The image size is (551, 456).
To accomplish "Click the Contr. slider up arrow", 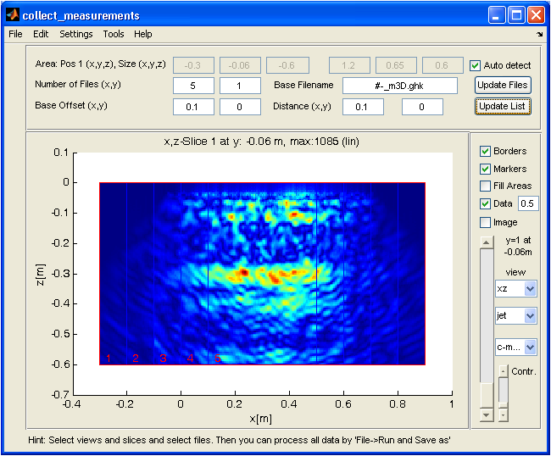I will pos(504,371).
